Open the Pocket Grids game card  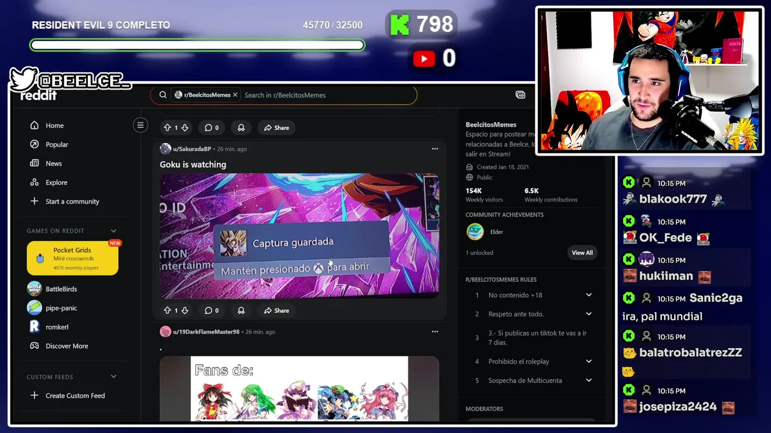click(x=72, y=258)
